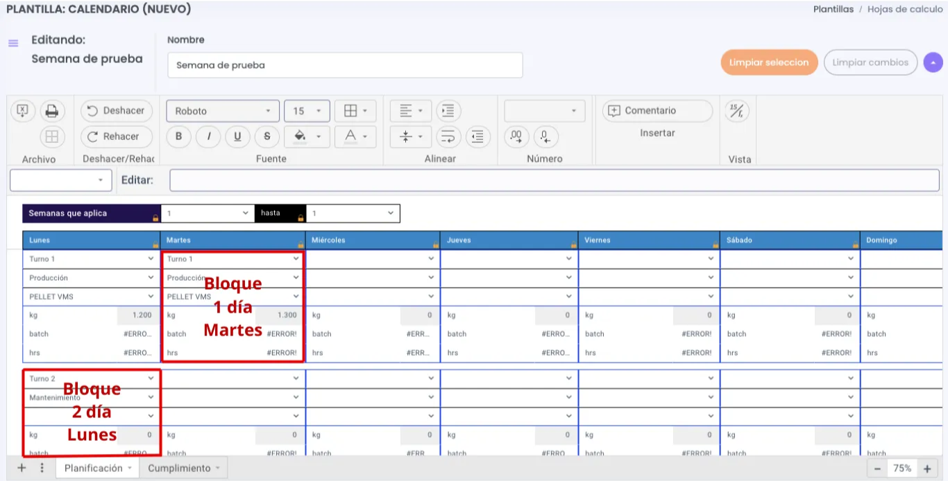
Task: Open the Planificación tab options arrow
Action: 130,469
